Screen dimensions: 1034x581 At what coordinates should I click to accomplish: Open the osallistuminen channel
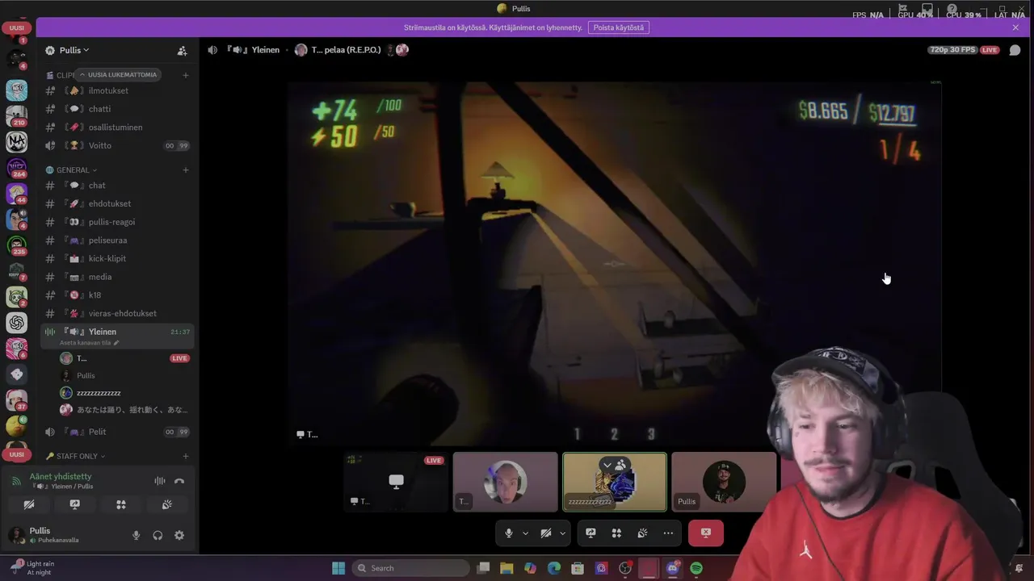coord(118,127)
